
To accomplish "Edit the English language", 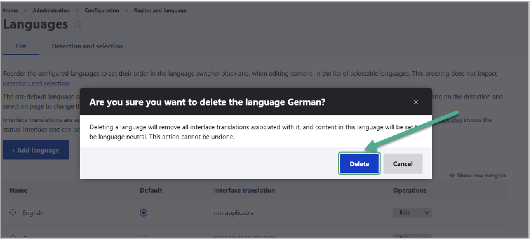I will (x=407, y=213).
